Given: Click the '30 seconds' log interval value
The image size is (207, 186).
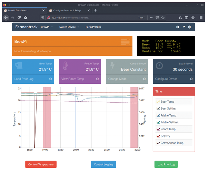Looking at the screenshot, I should pyautogui.click(x=183, y=70).
